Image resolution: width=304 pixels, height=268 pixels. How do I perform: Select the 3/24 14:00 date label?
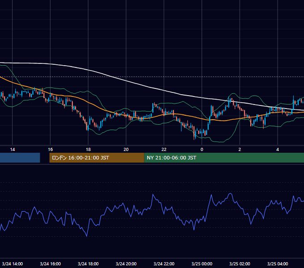click(x=13, y=264)
